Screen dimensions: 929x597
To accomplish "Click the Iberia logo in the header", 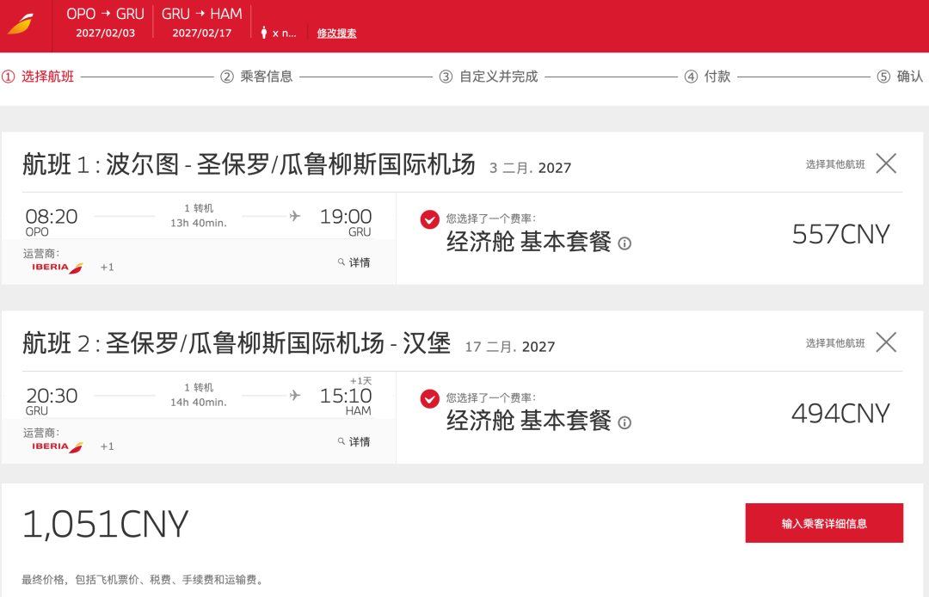I will tap(22, 25).
